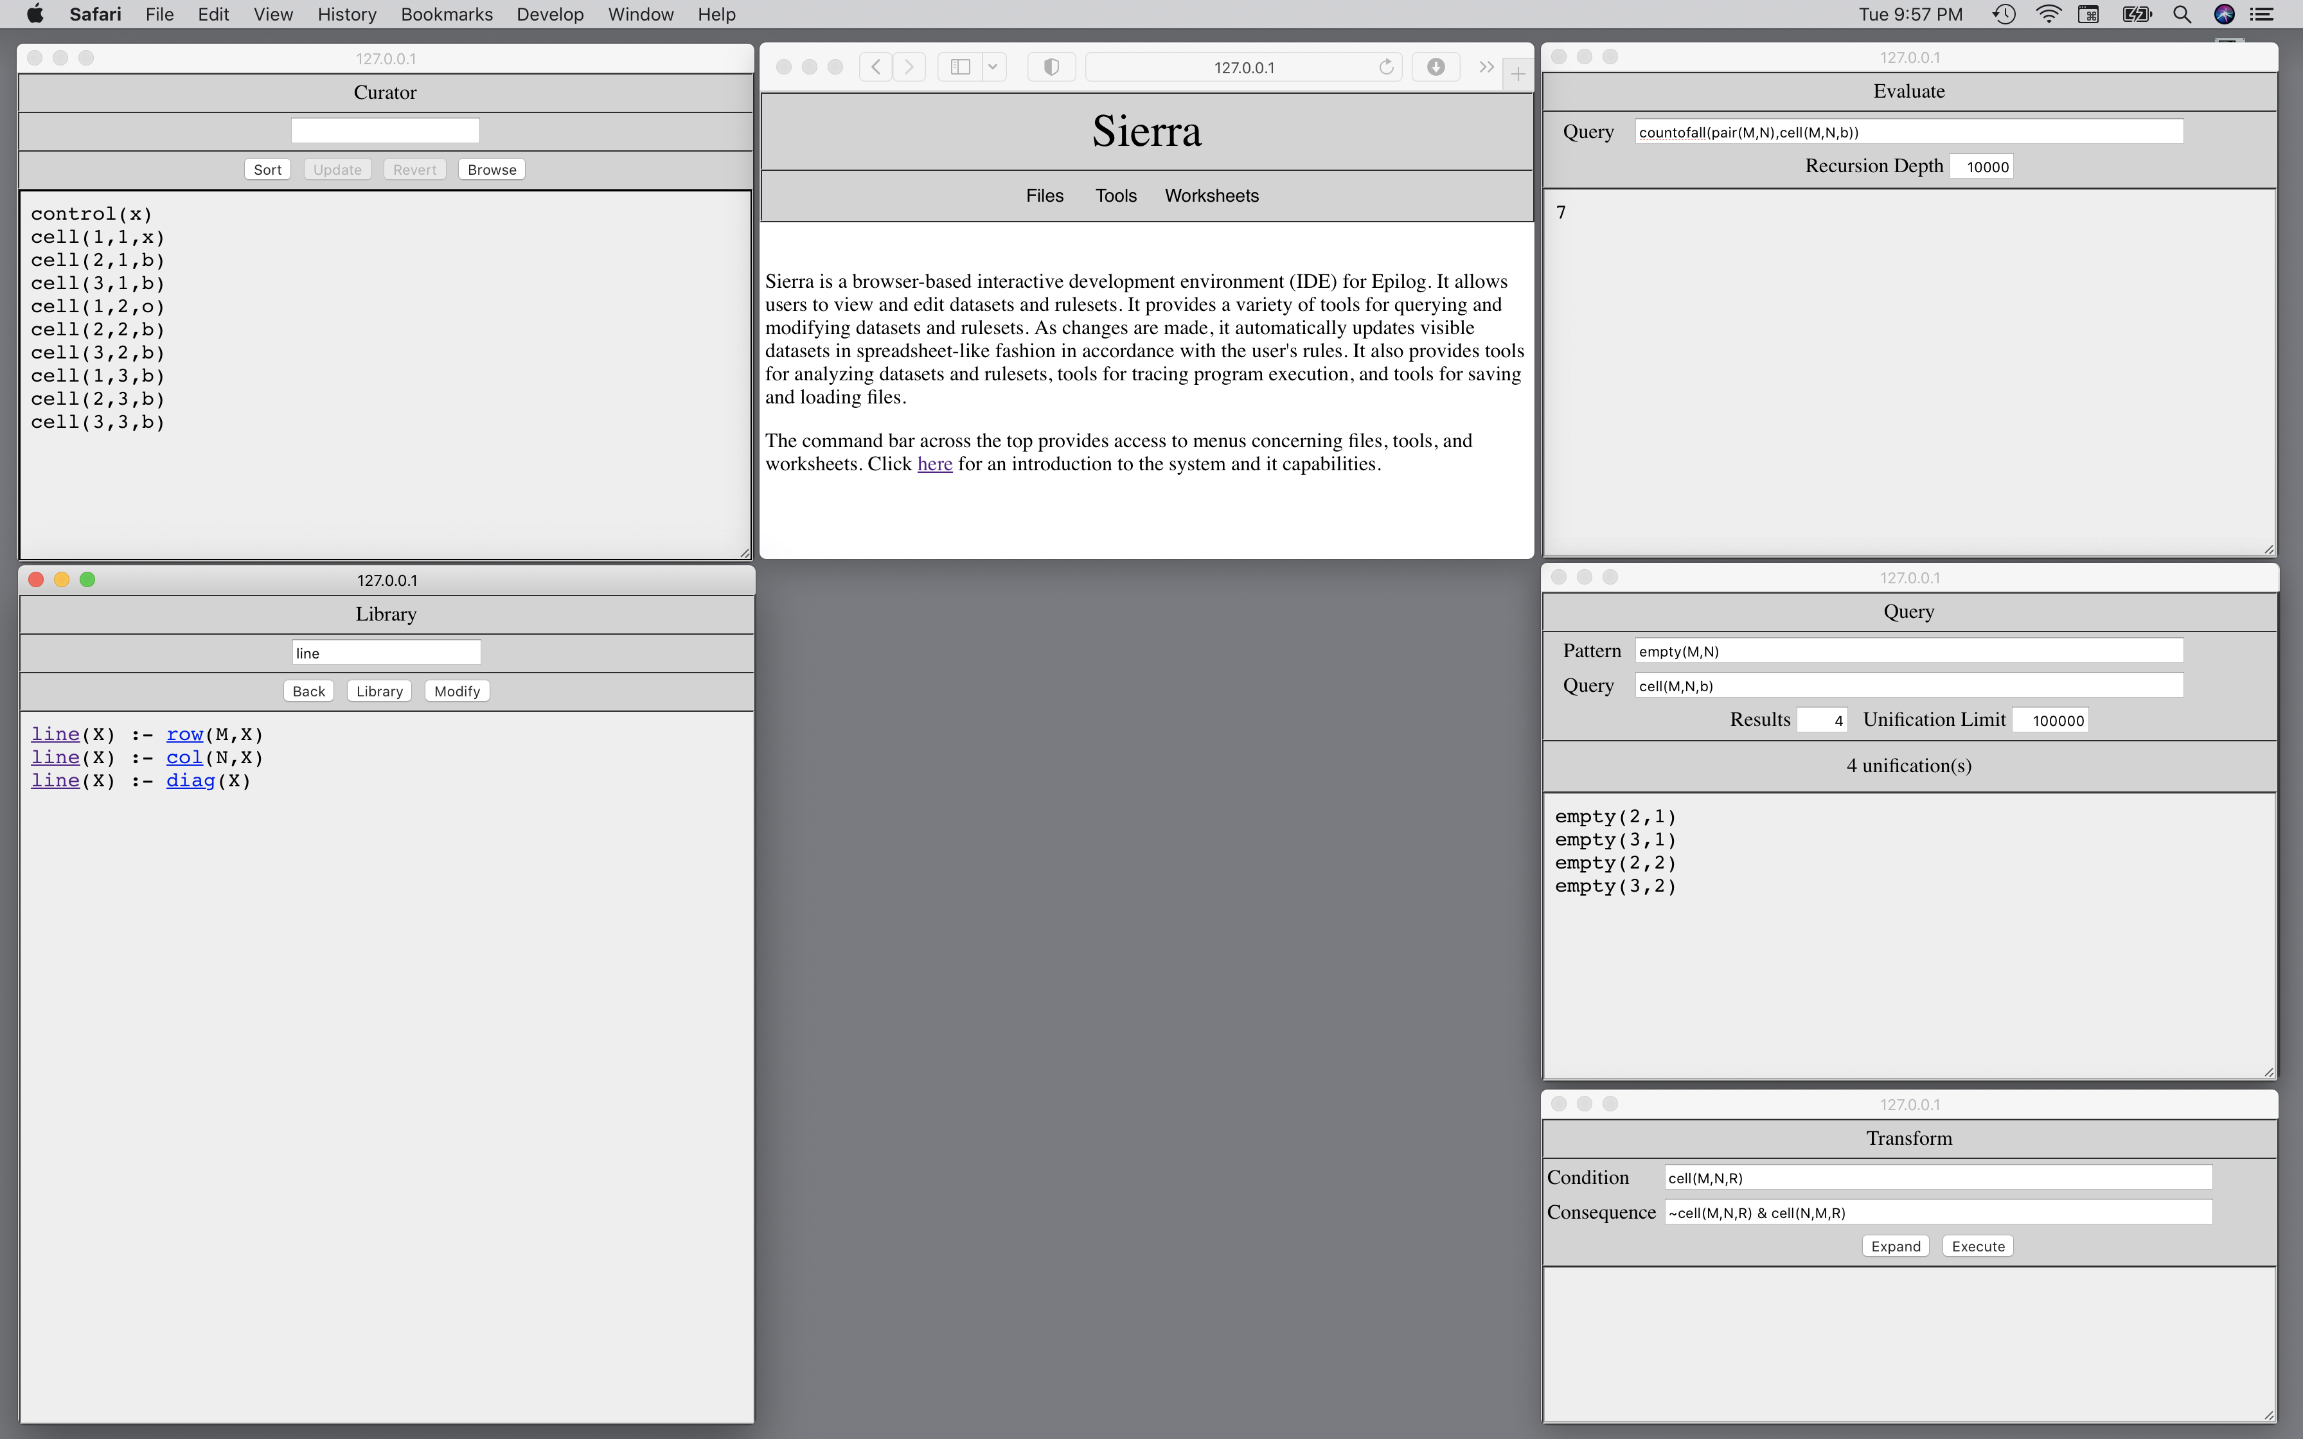Follow the diag link in Library

click(190, 781)
